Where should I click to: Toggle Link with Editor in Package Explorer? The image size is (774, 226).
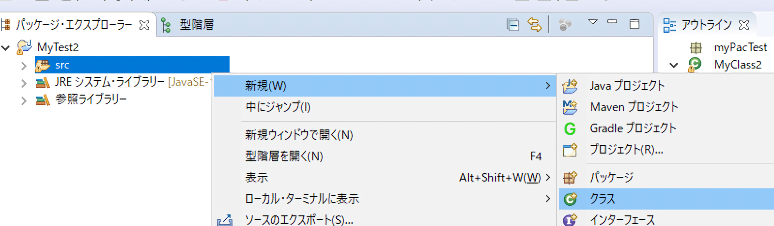pyautogui.click(x=534, y=25)
